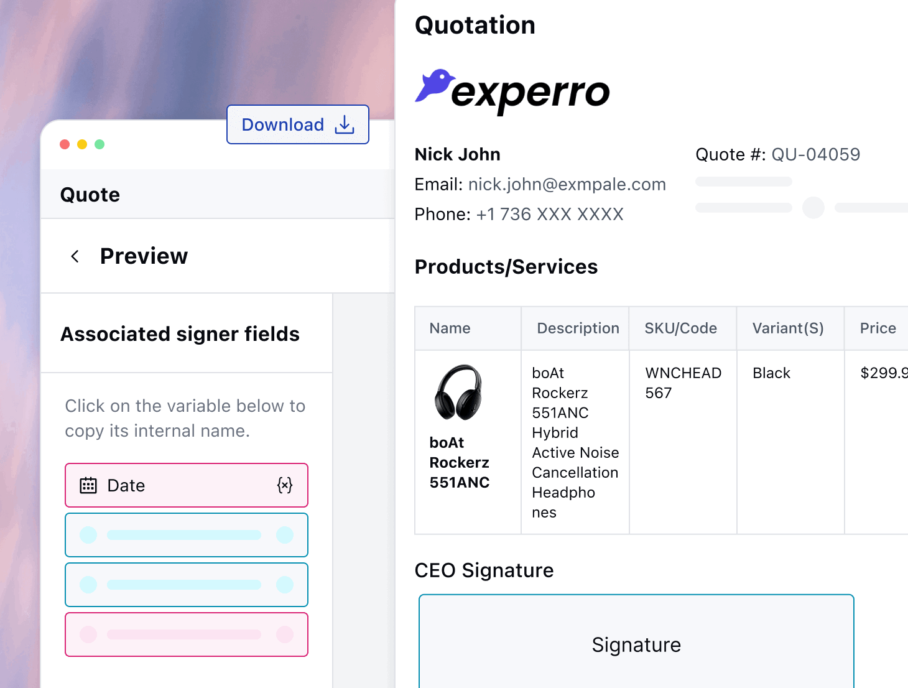Click the green window maximize dot
Image resolution: width=908 pixels, height=688 pixels.
(x=100, y=144)
